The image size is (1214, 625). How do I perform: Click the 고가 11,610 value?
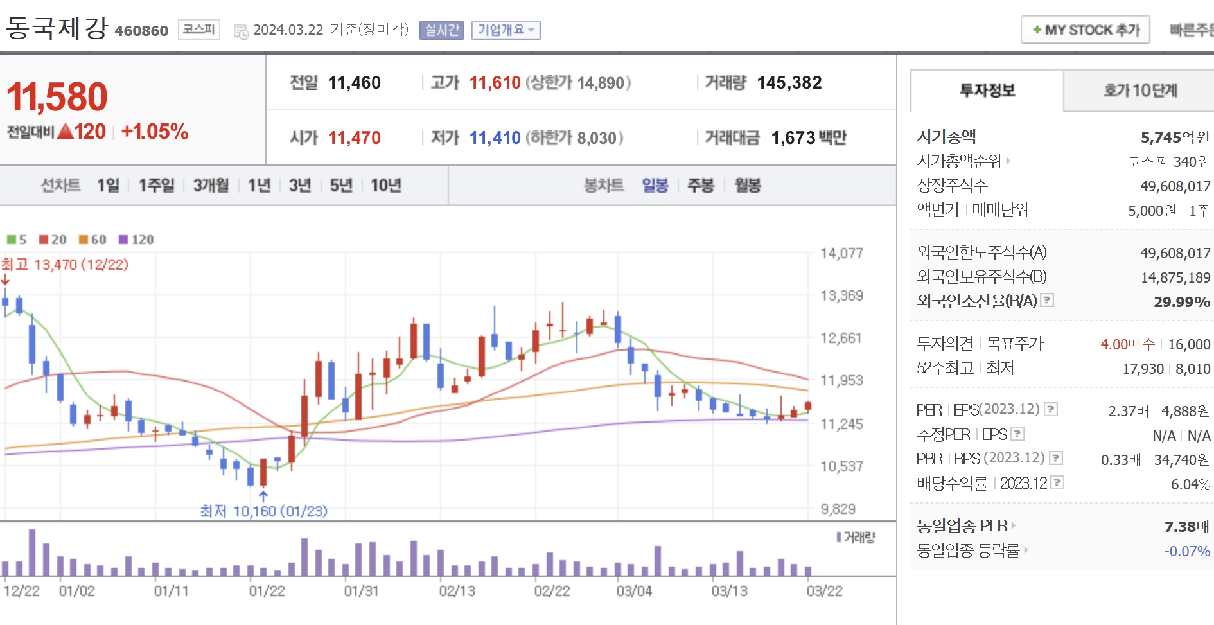(x=495, y=83)
